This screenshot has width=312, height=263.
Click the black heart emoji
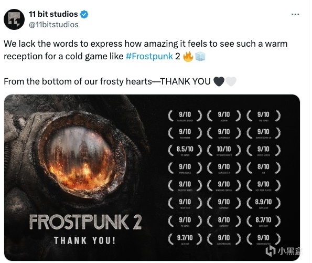[x=219, y=81]
